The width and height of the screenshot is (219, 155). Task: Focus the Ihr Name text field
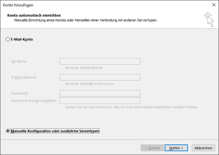click(100, 61)
